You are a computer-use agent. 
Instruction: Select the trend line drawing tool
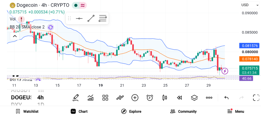coord(91,18)
